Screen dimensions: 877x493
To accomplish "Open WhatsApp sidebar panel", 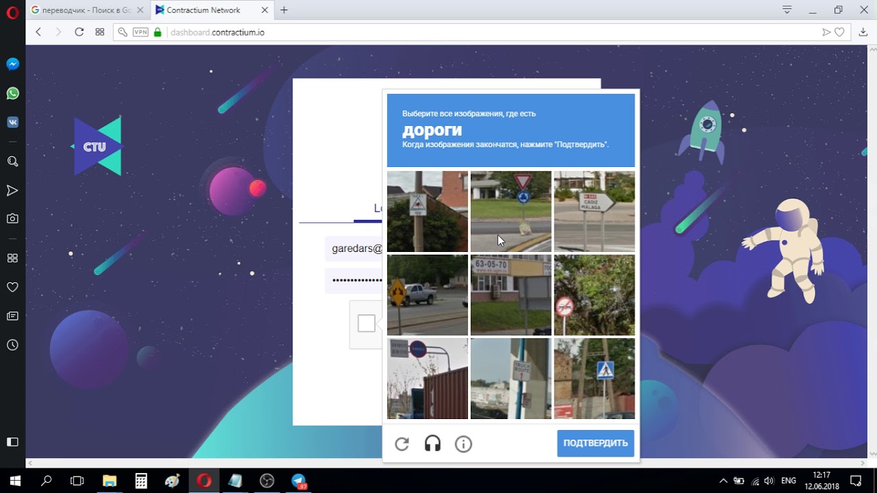I will [x=12, y=93].
